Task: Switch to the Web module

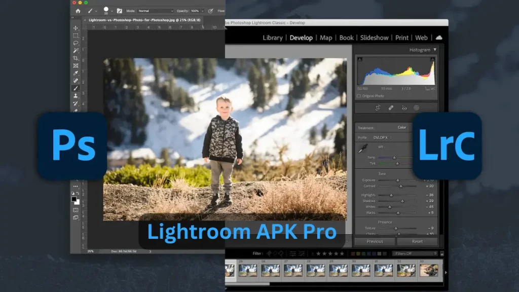Action: [x=421, y=38]
